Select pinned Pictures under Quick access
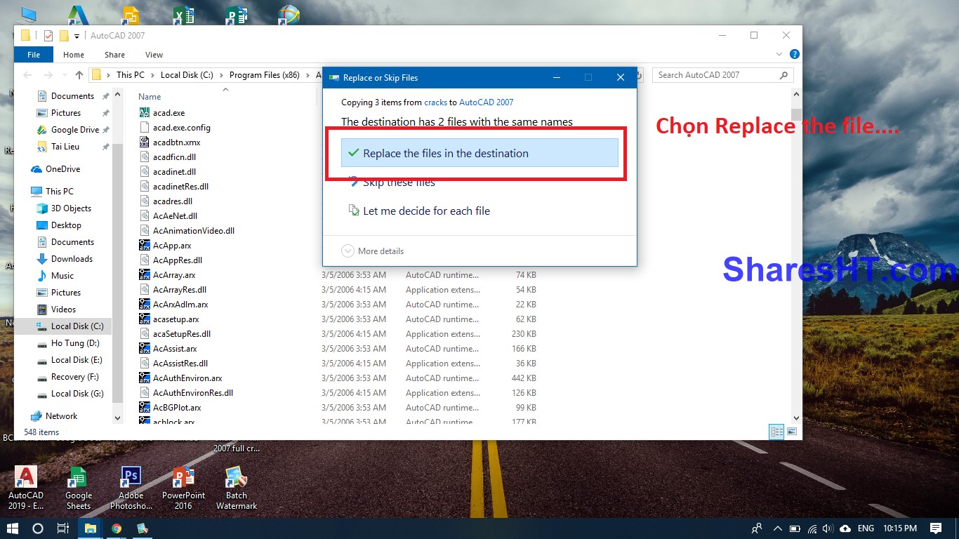This screenshot has height=539, width=959. (x=66, y=113)
